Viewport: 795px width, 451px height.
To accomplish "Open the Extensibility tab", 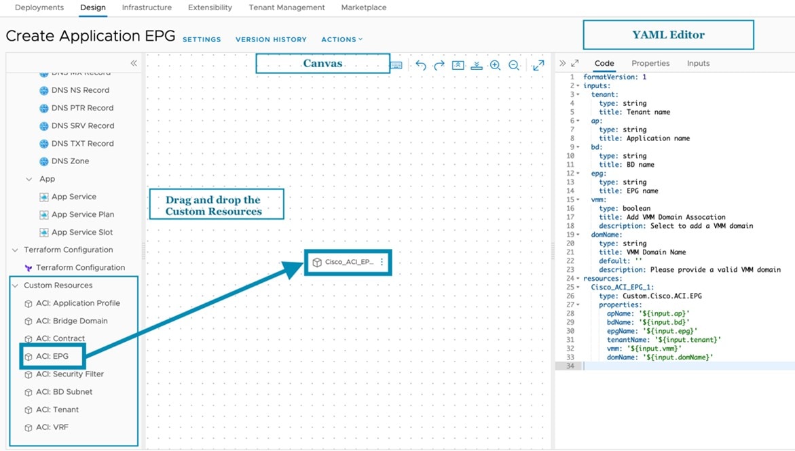I will tap(210, 7).
